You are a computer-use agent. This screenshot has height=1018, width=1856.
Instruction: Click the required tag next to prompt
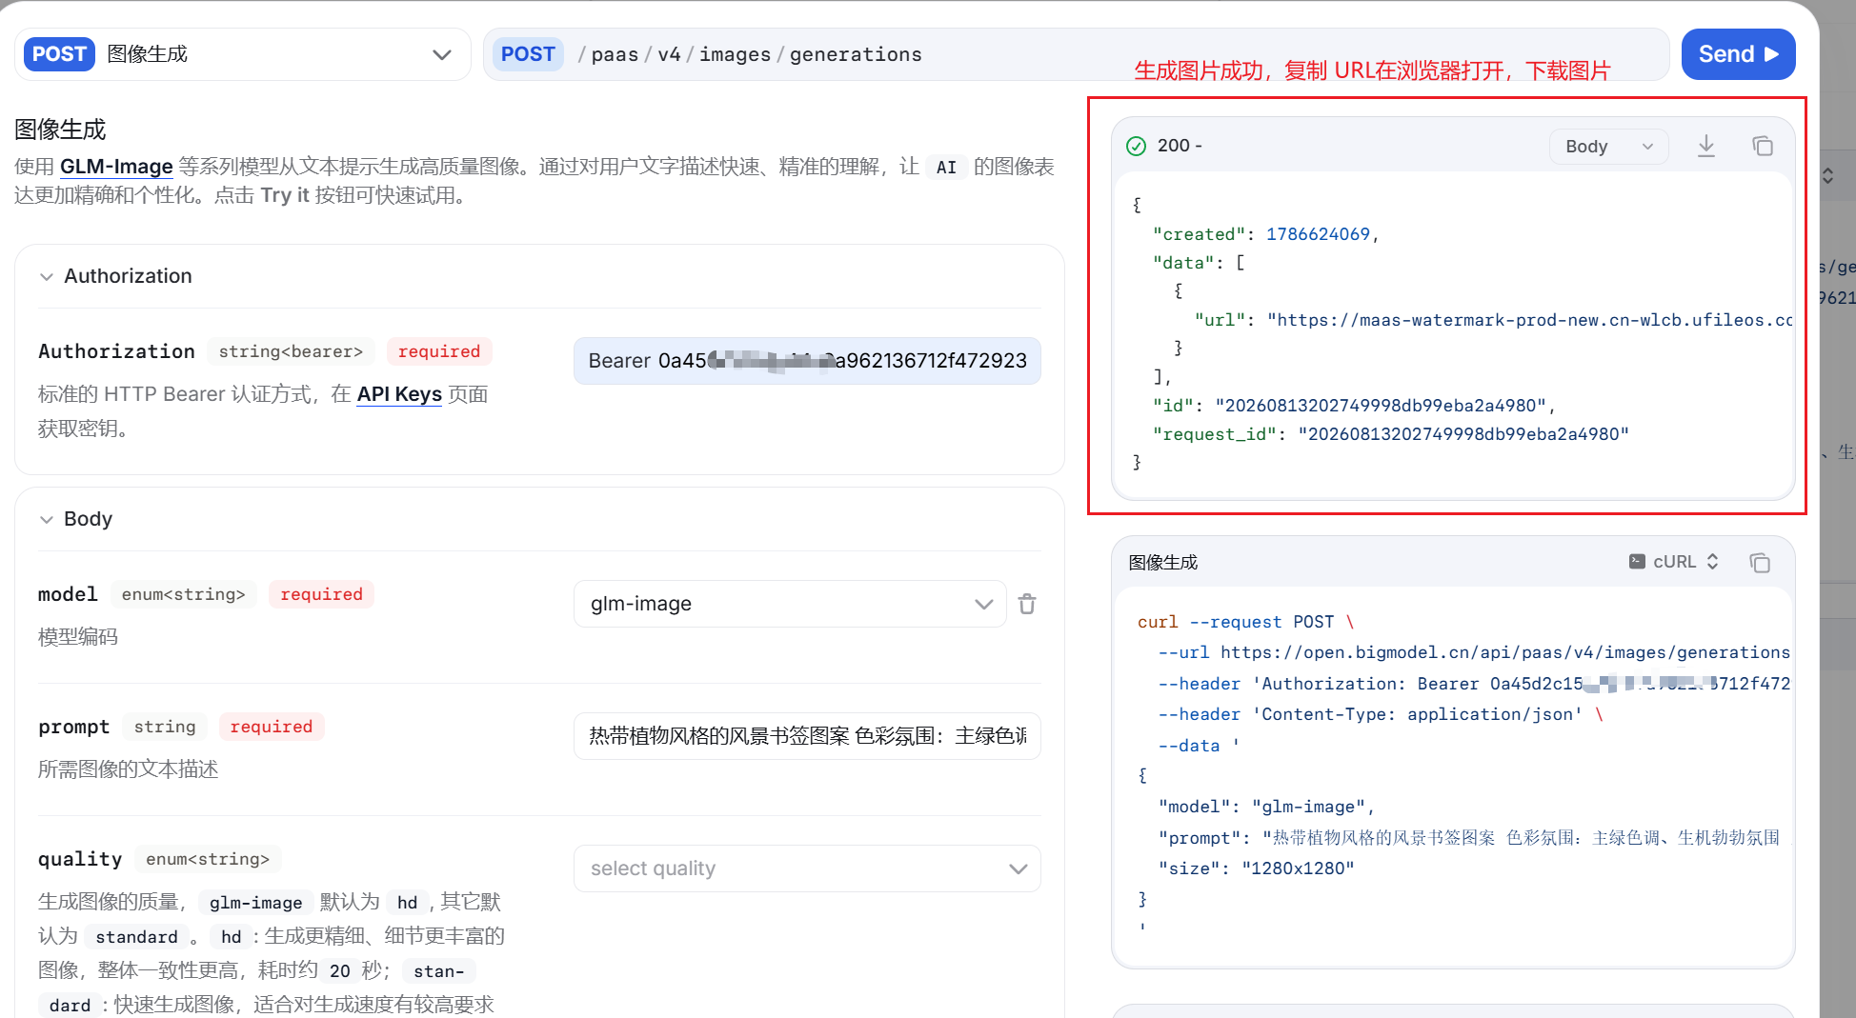coord(272,727)
